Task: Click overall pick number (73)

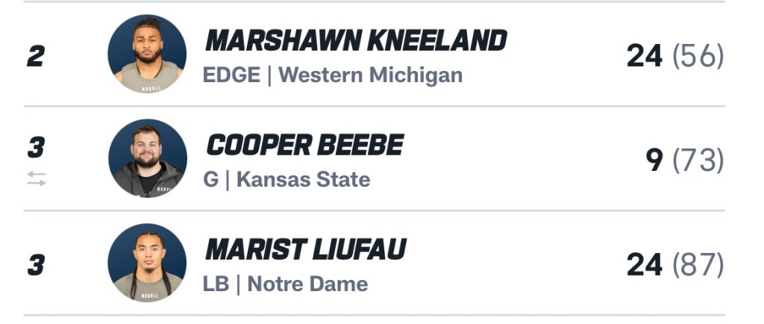Action: [x=698, y=161]
